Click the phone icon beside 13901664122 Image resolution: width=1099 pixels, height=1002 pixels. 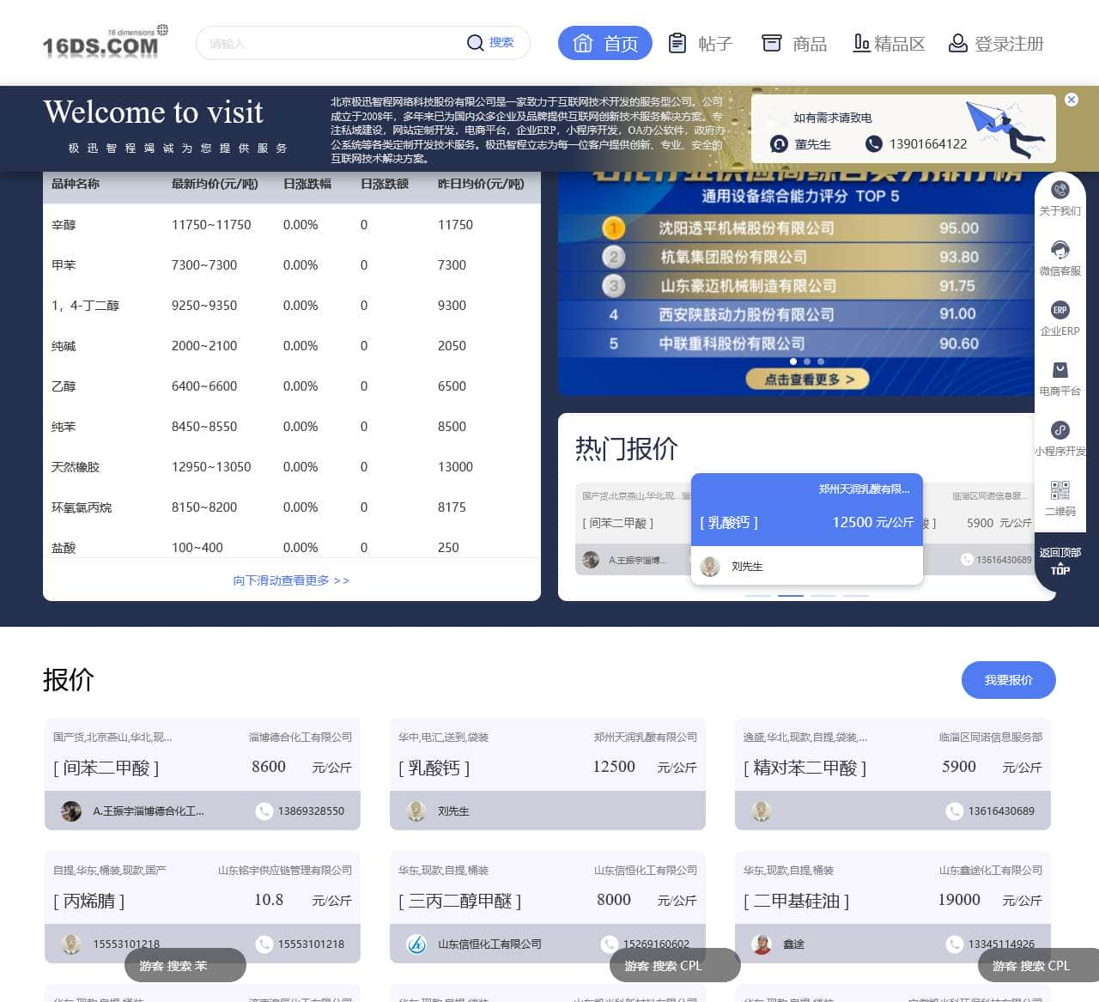[x=872, y=143]
